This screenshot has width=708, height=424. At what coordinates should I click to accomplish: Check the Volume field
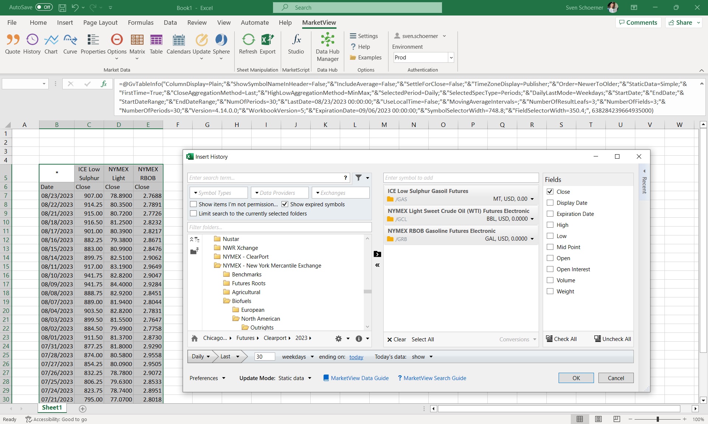tap(550, 280)
